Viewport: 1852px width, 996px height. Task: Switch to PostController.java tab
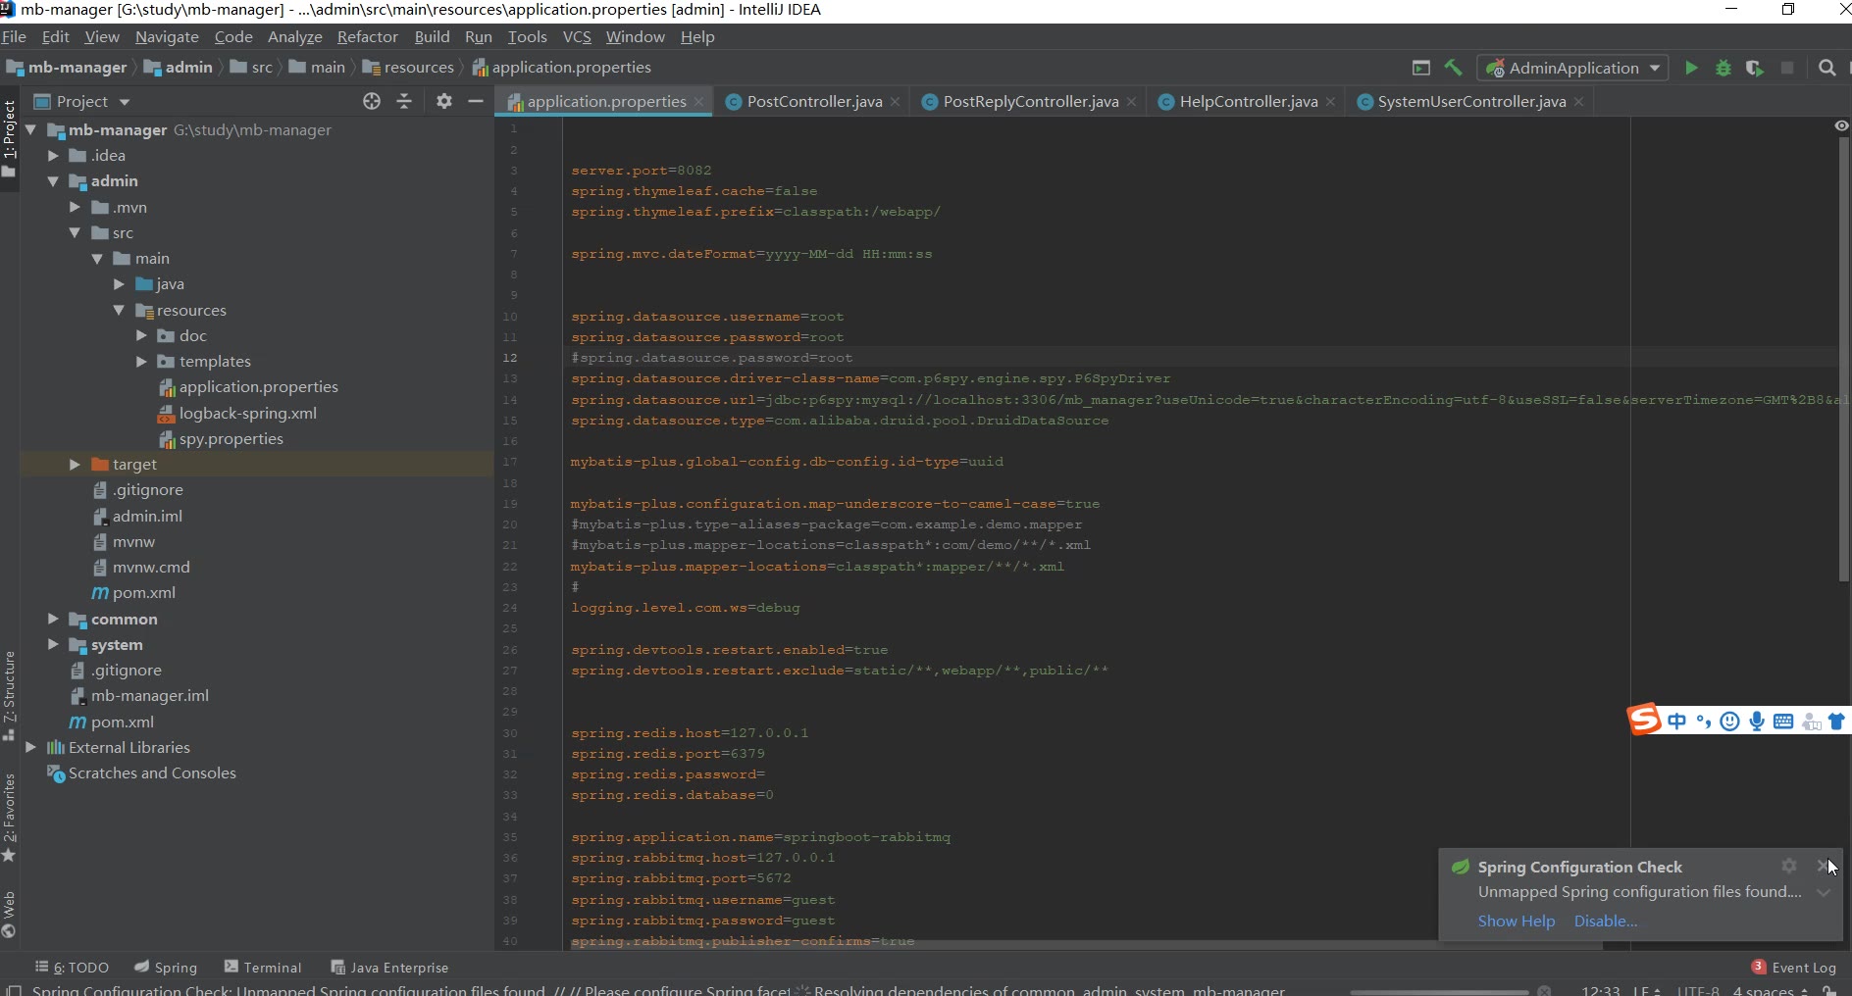point(813,101)
